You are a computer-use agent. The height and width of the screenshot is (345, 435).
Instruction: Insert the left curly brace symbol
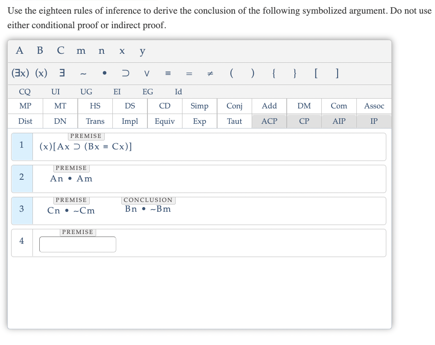(x=273, y=73)
